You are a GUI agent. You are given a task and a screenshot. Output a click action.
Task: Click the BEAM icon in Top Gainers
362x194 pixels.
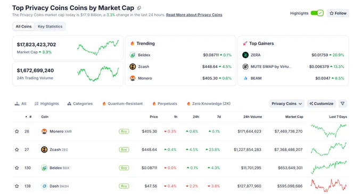(245, 78)
